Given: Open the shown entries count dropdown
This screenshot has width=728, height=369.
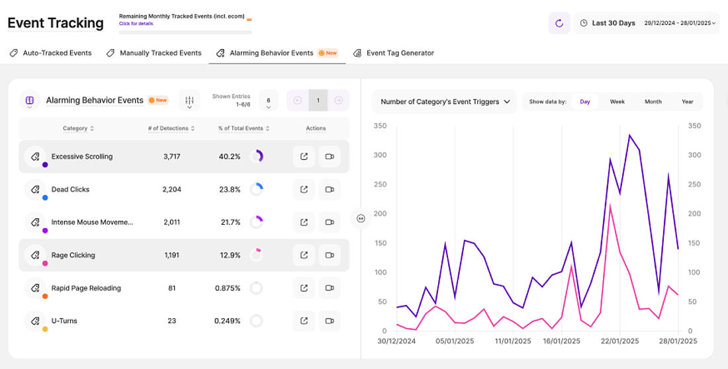Looking at the screenshot, I should (x=268, y=101).
